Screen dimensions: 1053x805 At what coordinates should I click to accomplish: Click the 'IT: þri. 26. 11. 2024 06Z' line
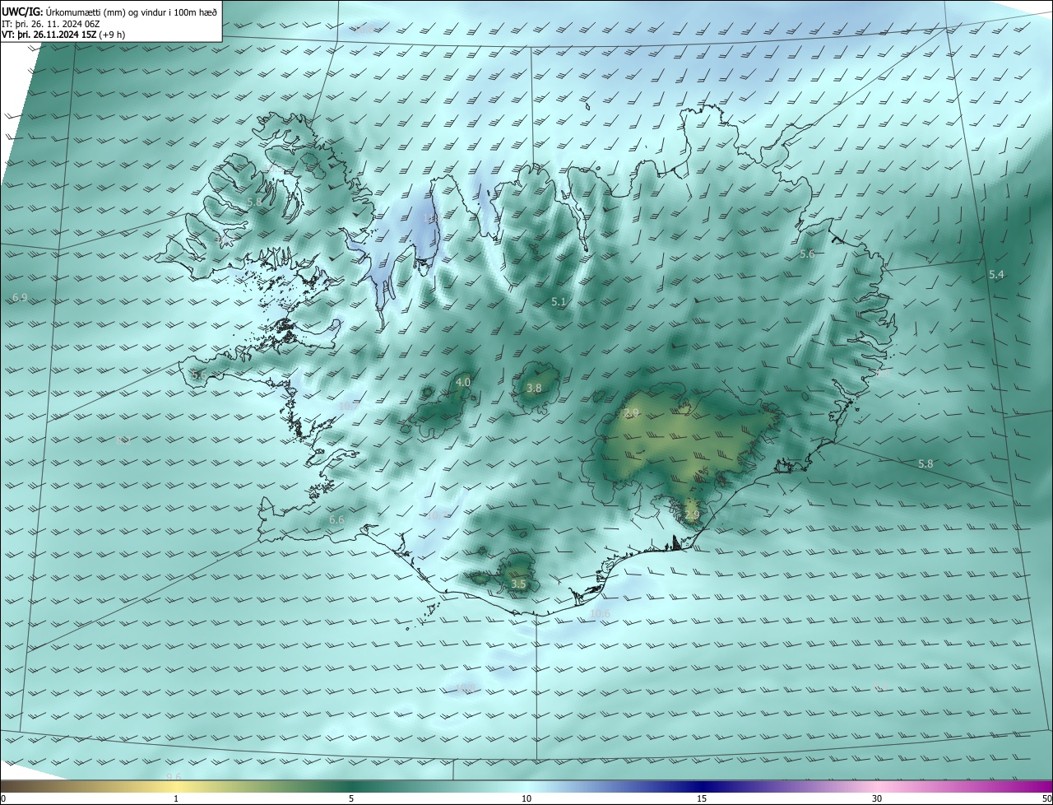point(53,24)
